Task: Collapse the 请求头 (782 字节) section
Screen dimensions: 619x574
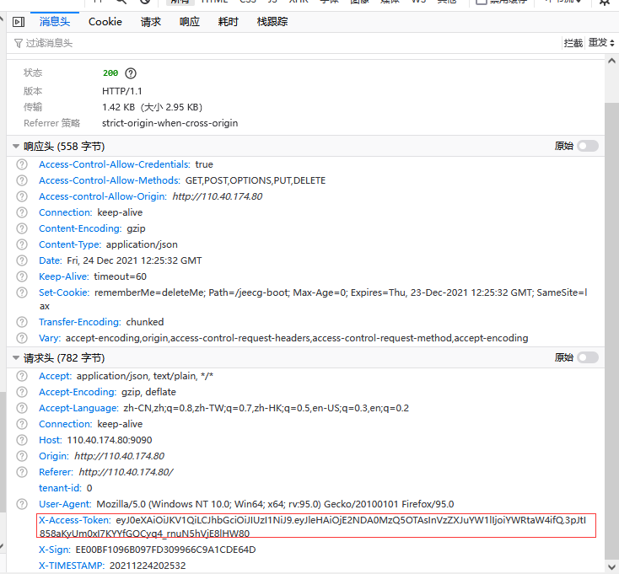Action: (x=16, y=358)
